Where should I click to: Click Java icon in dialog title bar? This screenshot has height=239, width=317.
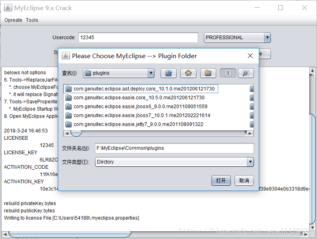[x=66, y=56]
